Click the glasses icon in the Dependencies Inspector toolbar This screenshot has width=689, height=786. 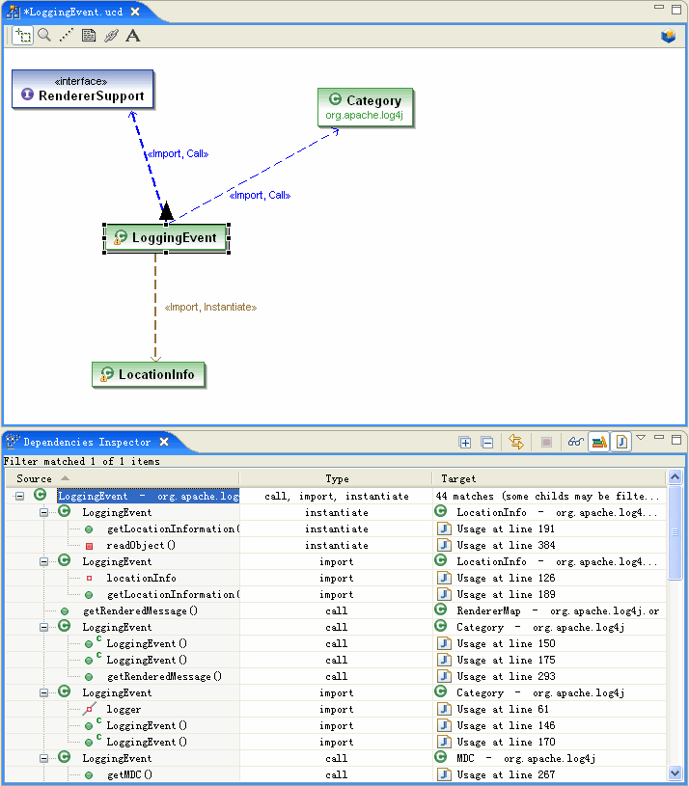pos(576,442)
